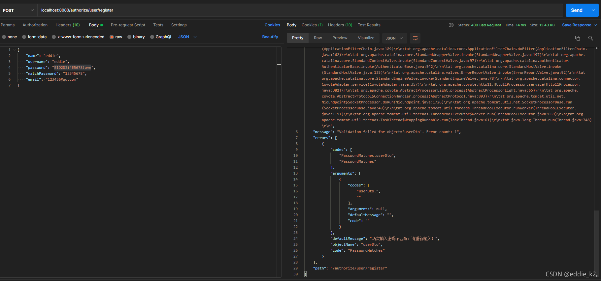This screenshot has height=281, width=601.
Task: Click the highlighted password value
Action: pyautogui.click(x=73, y=68)
